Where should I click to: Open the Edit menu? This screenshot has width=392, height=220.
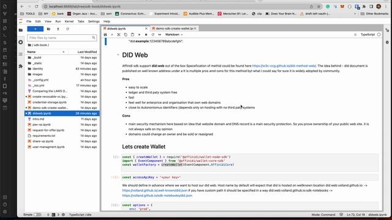coord(38,21)
